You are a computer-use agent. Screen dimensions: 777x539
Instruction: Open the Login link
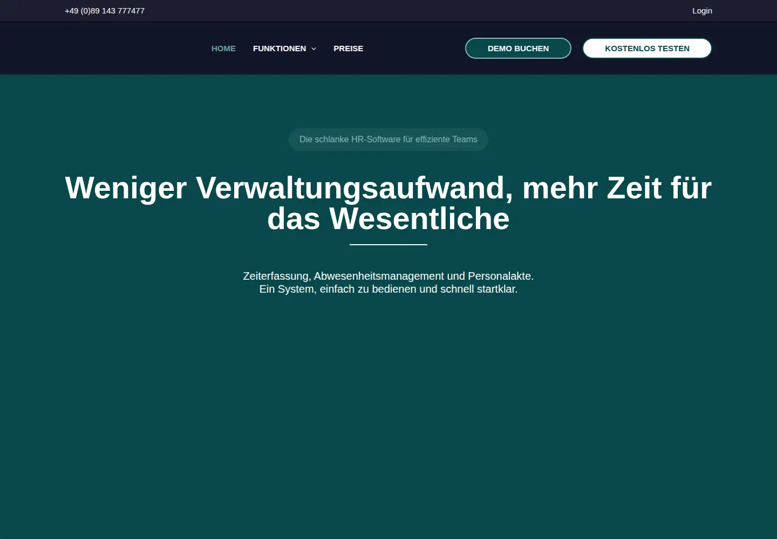pos(702,11)
